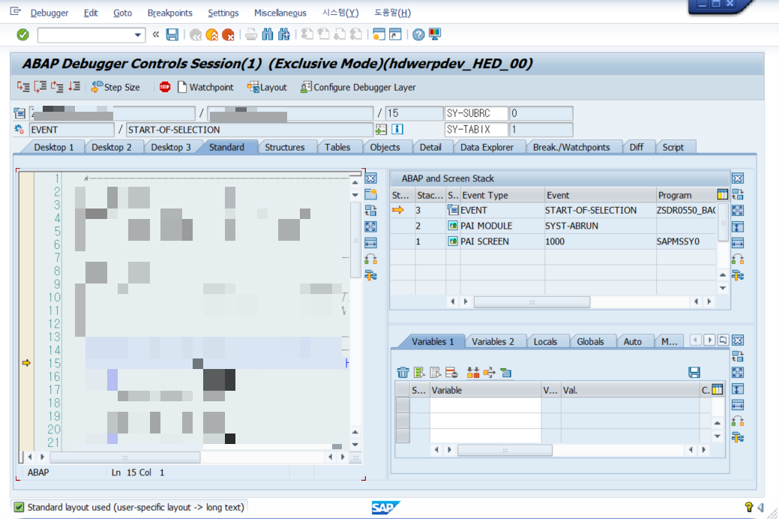Screen dimensions: 779x519
Task: Click the yellow Exit (Log off) icon
Action: pos(212,34)
